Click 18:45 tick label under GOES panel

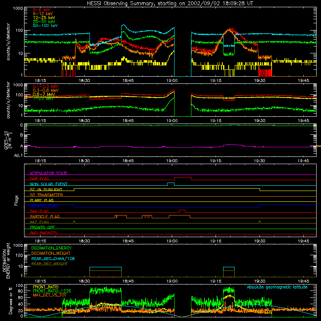coord(128,161)
